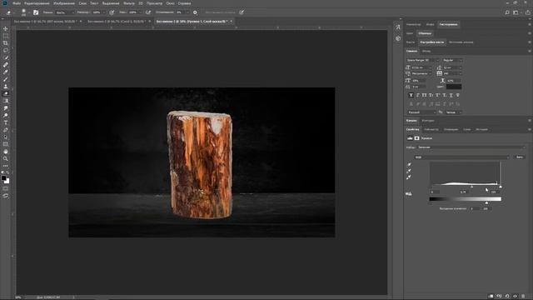Screen dimensions: 533x300
Task: Open the Edit Toolbar three-dots button
Action: pos(6,166)
